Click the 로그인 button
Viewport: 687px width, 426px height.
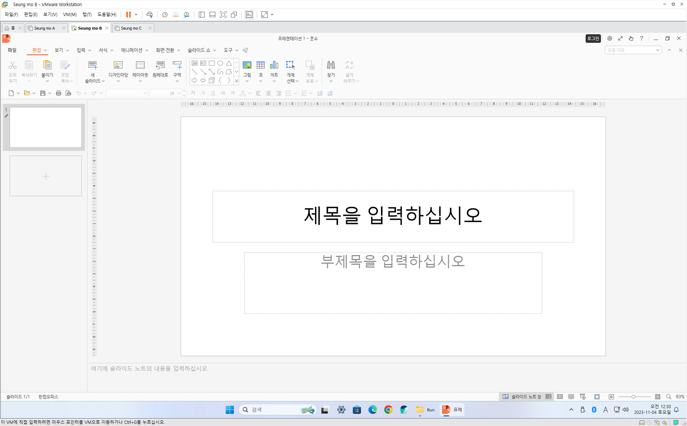(x=593, y=39)
